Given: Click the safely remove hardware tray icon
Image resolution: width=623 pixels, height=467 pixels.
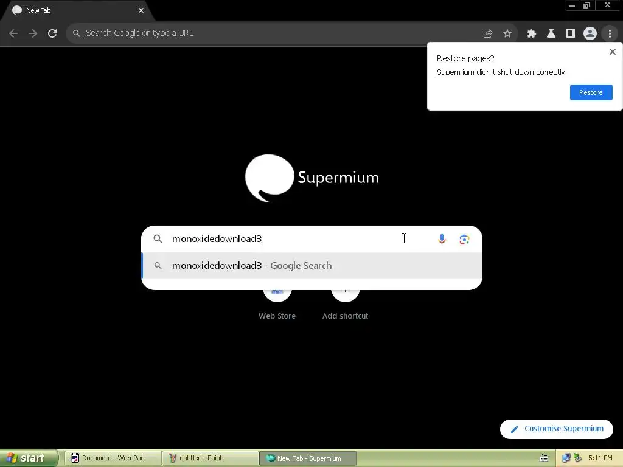Looking at the screenshot, I should pos(578,458).
